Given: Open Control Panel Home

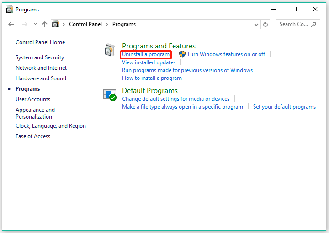Looking at the screenshot, I should pyautogui.click(x=40, y=42).
